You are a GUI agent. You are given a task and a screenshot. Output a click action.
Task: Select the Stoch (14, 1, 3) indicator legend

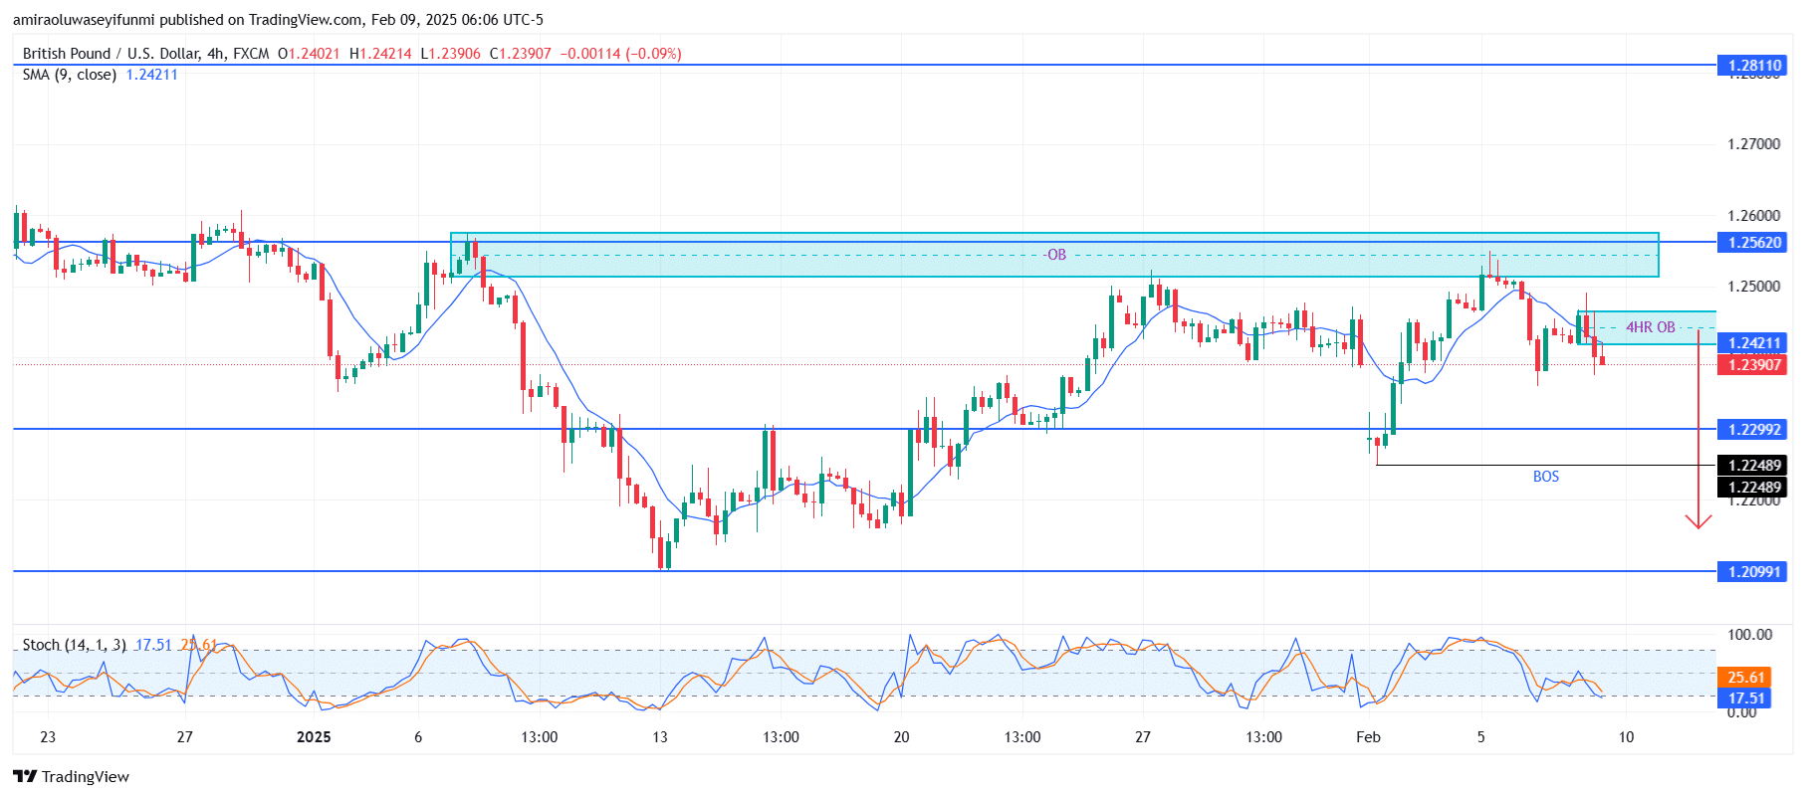pos(75,645)
